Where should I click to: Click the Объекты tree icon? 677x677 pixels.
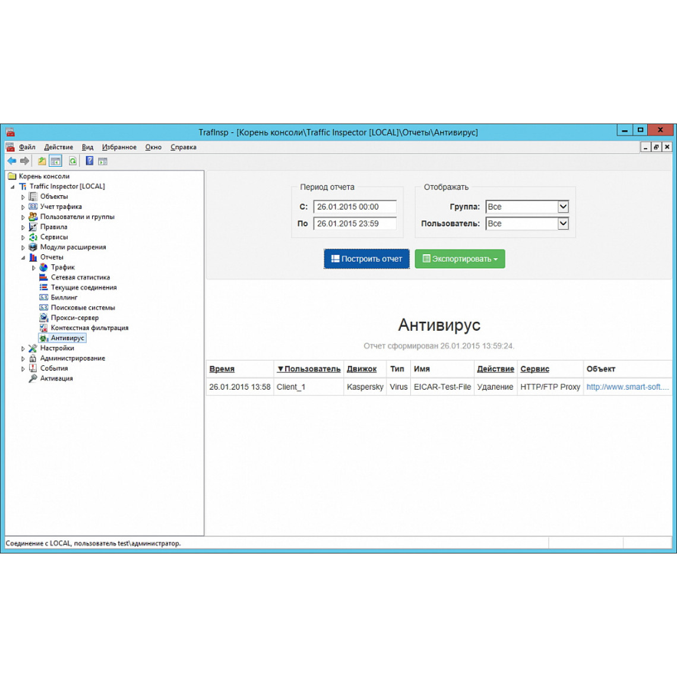click(33, 197)
